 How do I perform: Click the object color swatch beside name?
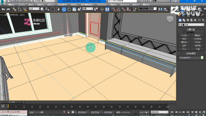click(x=202, y=58)
